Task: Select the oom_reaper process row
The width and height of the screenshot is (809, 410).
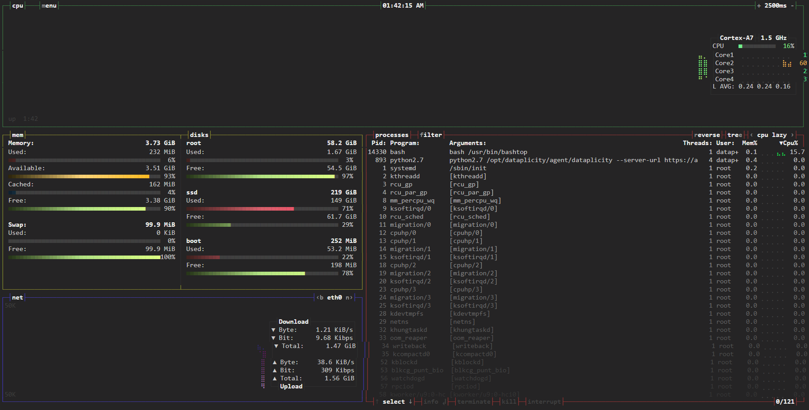Action: click(586, 338)
